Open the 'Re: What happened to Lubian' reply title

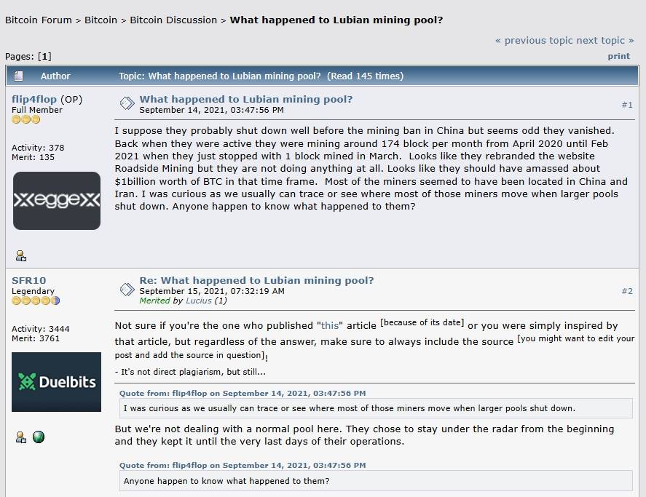click(x=256, y=280)
